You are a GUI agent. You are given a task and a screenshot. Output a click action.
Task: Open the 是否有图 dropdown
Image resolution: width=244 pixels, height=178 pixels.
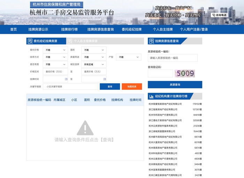click(x=55, y=64)
